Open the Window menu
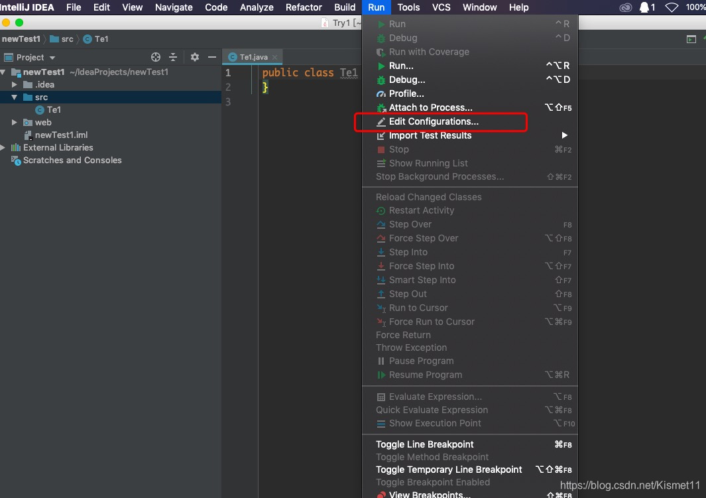706x498 pixels. (x=479, y=7)
